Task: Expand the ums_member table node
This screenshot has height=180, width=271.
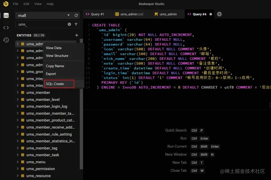Action: point(17,93)
